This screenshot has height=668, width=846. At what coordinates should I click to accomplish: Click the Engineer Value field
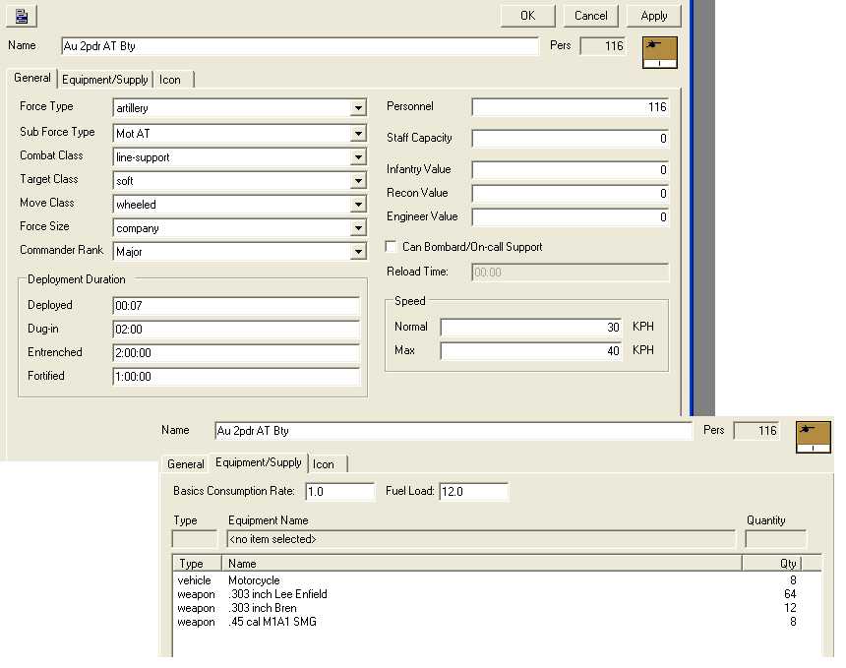point(571,216)
